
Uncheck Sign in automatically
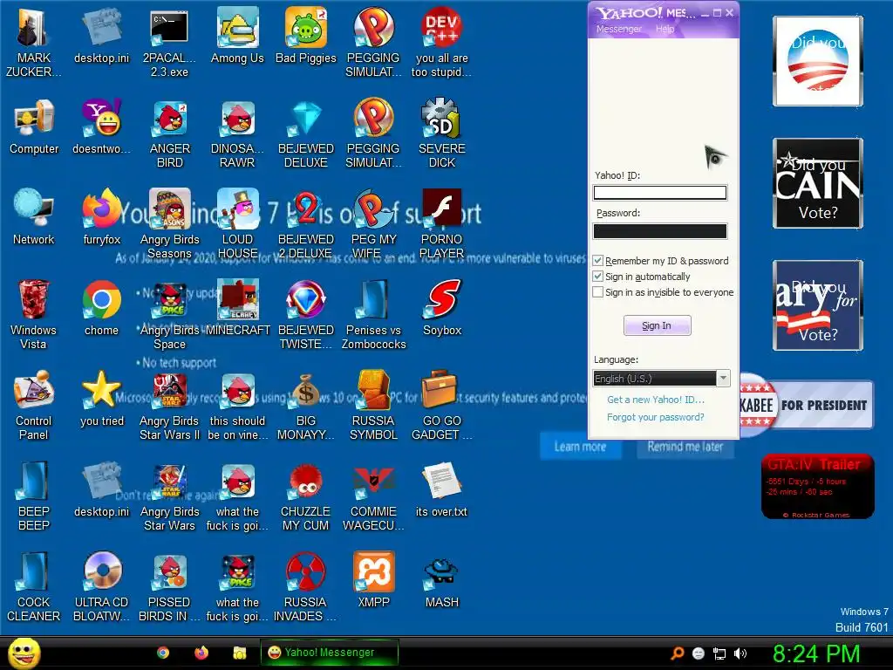click(x=598, y=277)
